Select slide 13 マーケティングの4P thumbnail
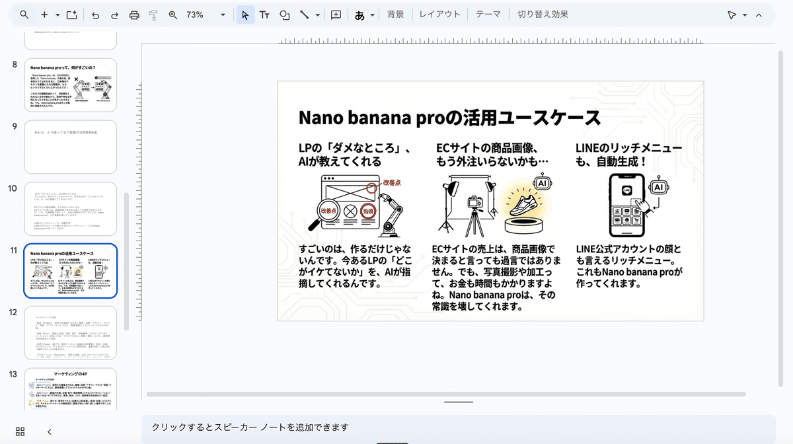The width and height of the screenshot is (793, 444). click(70, 394)
